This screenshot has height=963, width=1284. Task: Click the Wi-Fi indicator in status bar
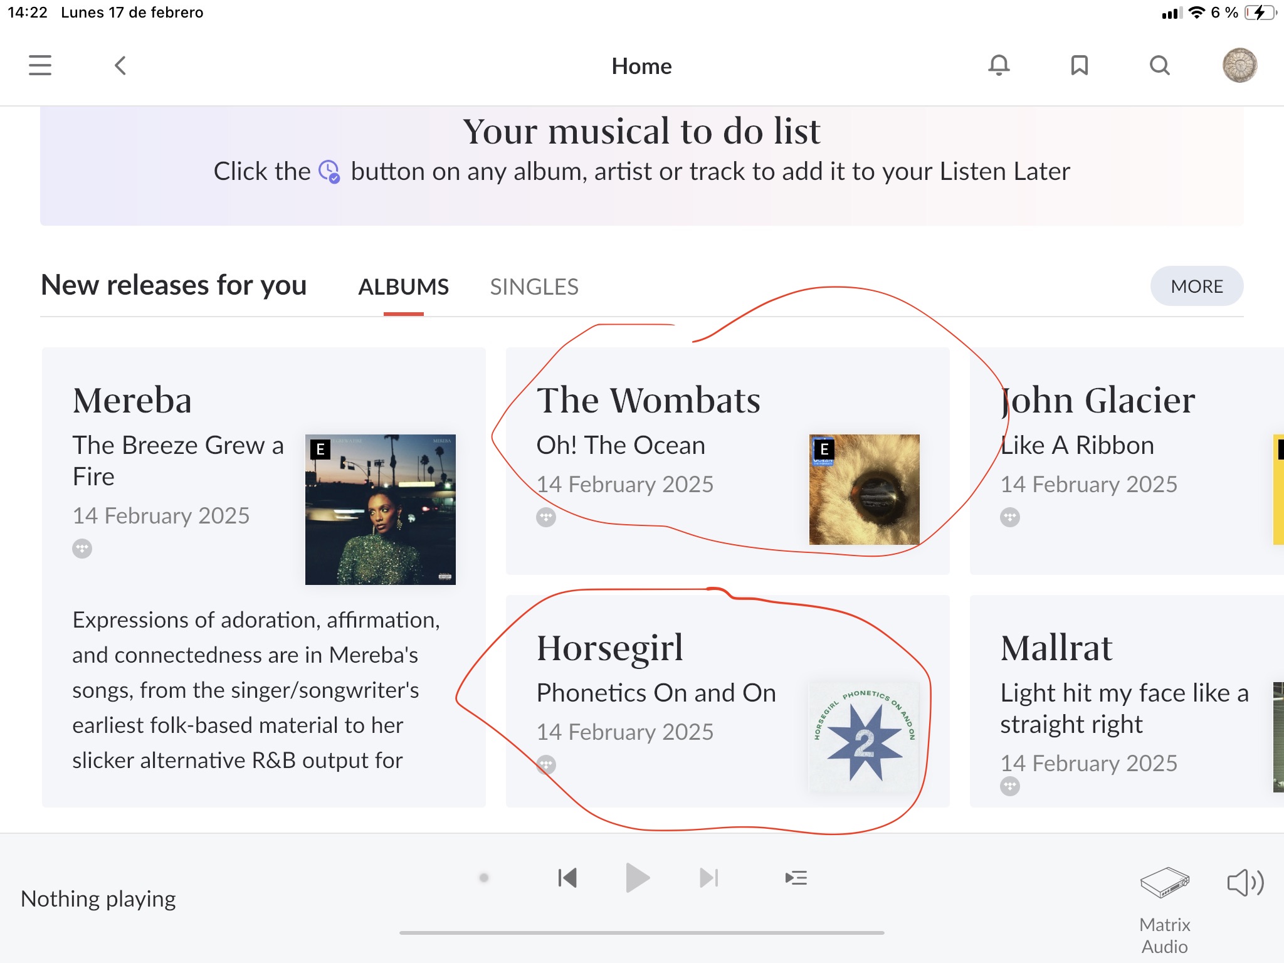coord(1197,13)
